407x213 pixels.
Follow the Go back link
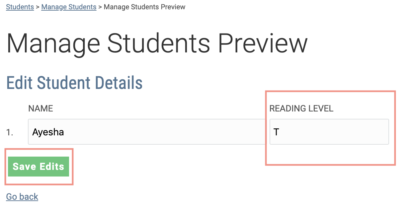[x=22, y=197]
